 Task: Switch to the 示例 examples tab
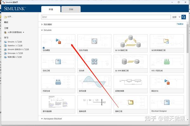pyautogui.click(x=71, y=9)
